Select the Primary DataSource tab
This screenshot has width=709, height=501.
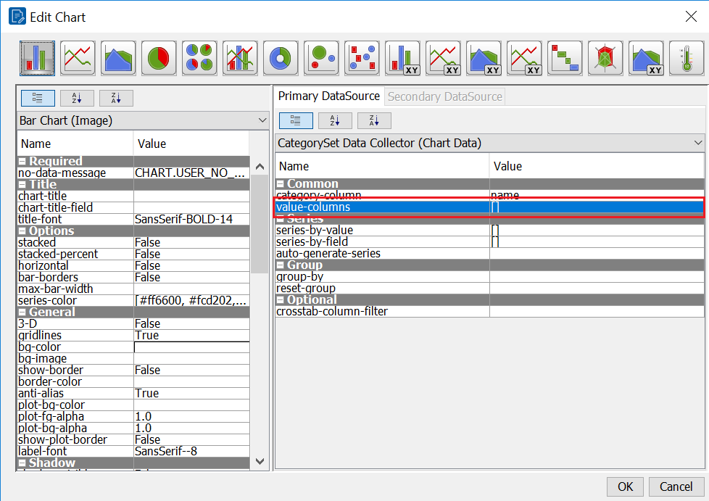328,95
